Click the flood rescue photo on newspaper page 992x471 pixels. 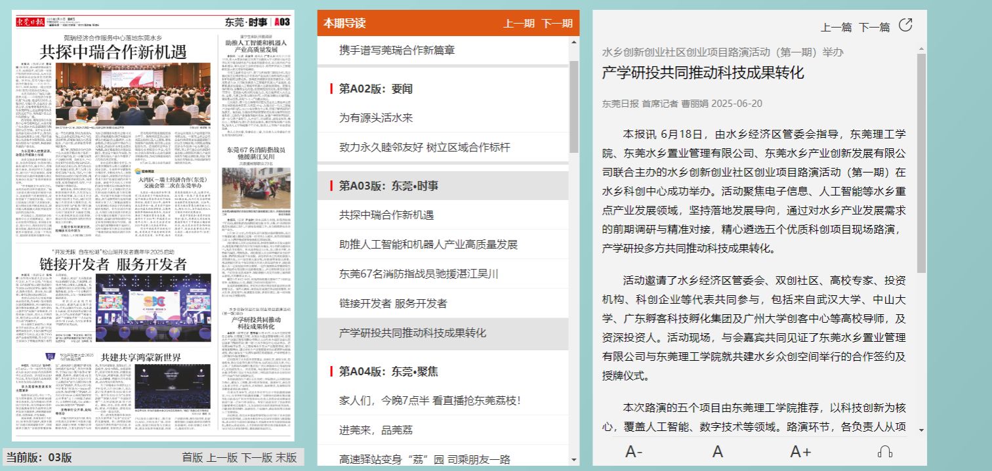pos(256,188)
